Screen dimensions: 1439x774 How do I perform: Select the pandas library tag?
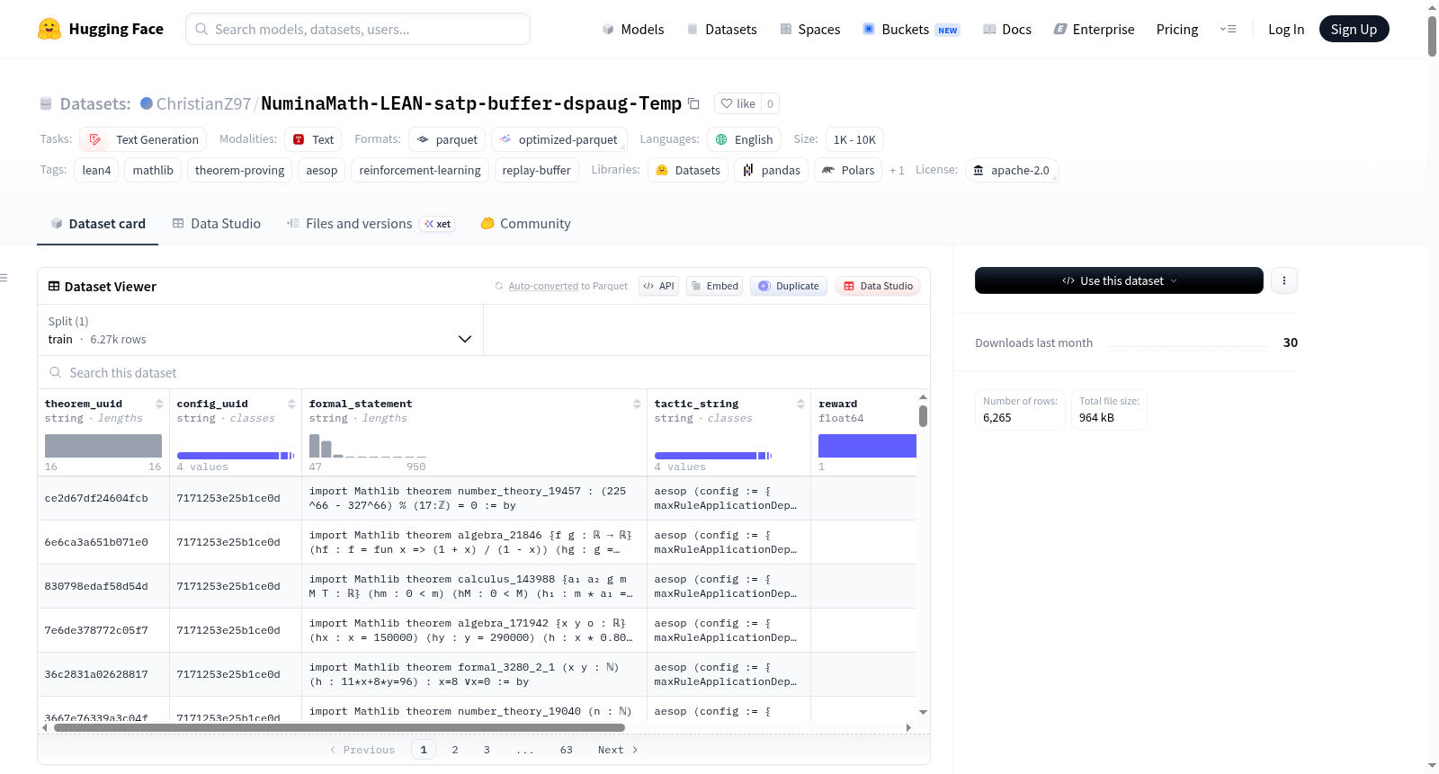pyautogui.click(x=771, y=170)
